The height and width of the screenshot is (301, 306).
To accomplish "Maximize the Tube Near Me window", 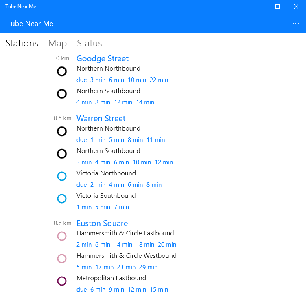I will [x=278, y=7].
